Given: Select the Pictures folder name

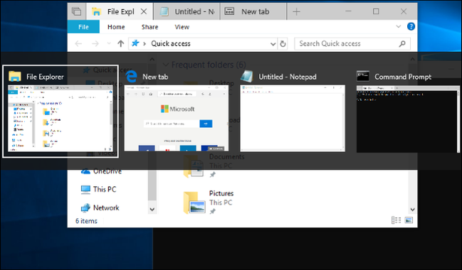Looking at the screenshot, I should [x=221, y=193].
